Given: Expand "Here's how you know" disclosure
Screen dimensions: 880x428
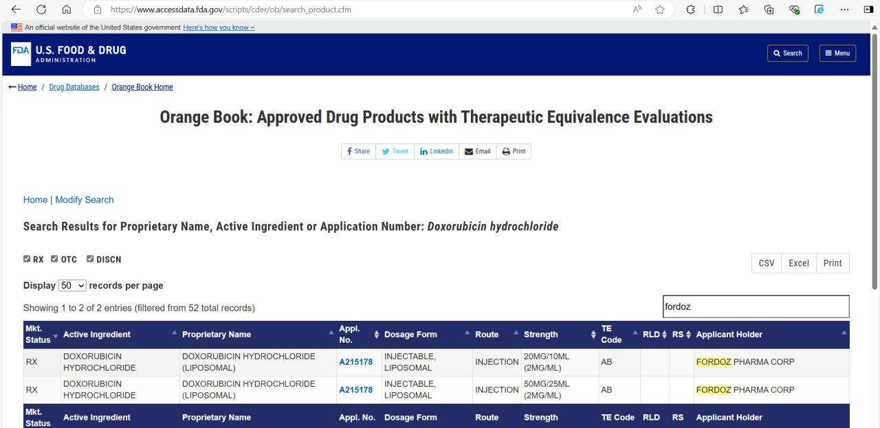Looking at the screenshot, I should (219, 27).
